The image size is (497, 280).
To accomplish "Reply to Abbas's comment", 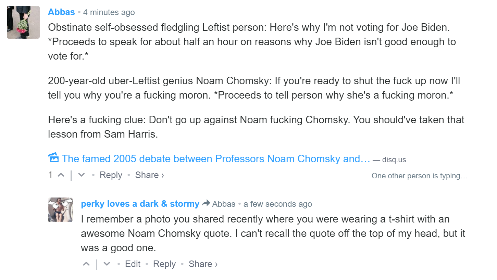I will coord(111,175).
